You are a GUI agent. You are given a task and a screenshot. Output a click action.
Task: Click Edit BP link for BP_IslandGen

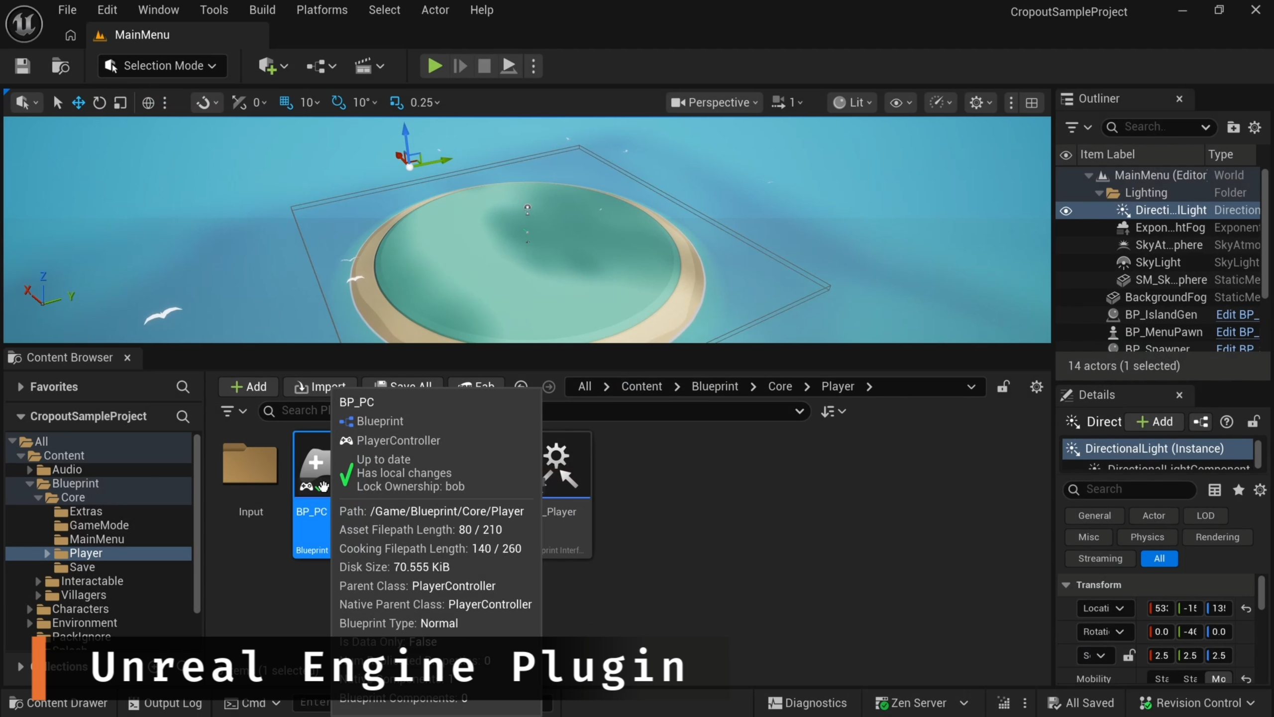(x=1237, y=315)
